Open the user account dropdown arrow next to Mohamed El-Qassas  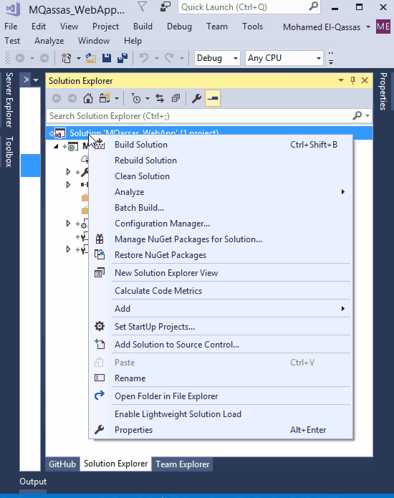point(368,27)
